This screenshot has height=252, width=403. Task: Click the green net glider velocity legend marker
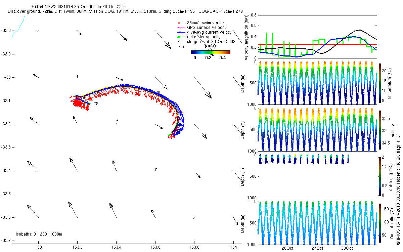coord(181,37)
